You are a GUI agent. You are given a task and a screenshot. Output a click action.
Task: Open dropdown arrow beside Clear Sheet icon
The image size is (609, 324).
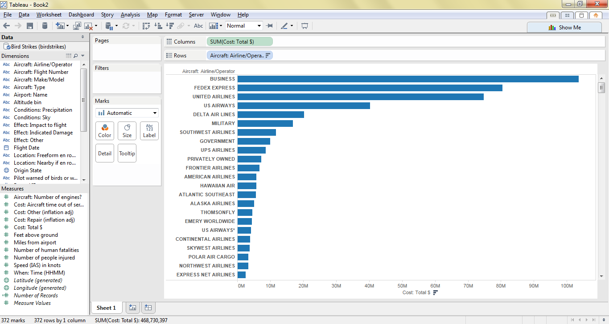coord(96,26)
